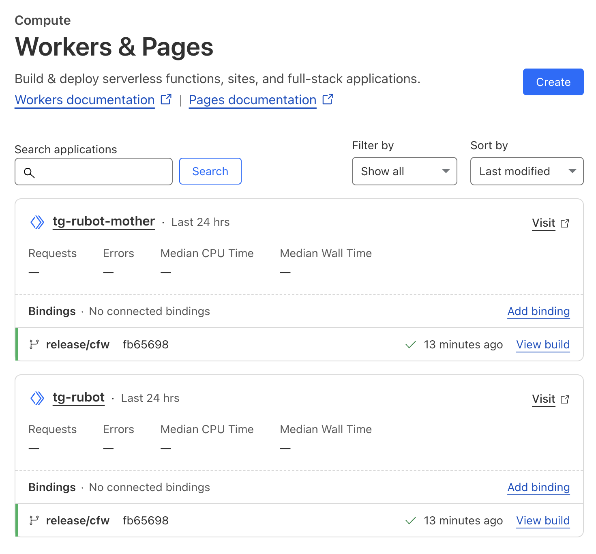The height and width of the screenshot is (554, 596).
Task: Click branch icon in tg-rubot build row
Action: (x=34, y=520)
